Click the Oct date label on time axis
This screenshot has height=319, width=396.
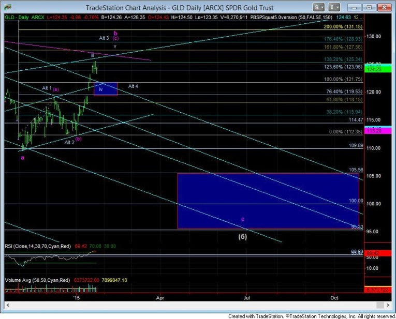point(334,298)
